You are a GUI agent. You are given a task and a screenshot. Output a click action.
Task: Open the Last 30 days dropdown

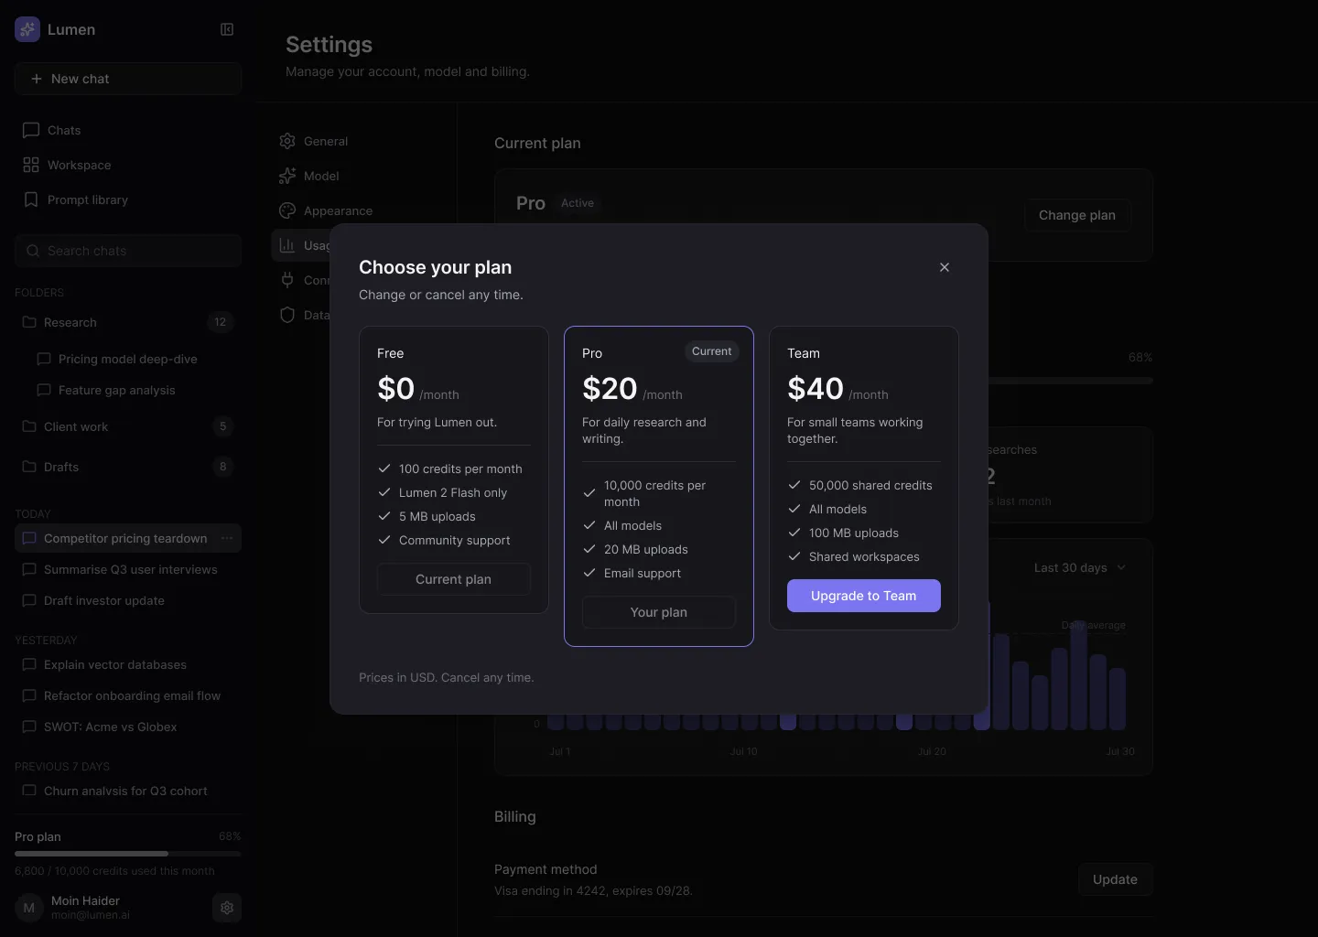[x=1080, y=567]
